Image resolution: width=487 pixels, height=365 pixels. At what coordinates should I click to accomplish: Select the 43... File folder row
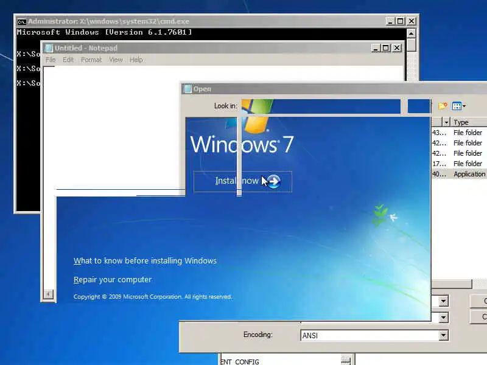tap(459, 133)
